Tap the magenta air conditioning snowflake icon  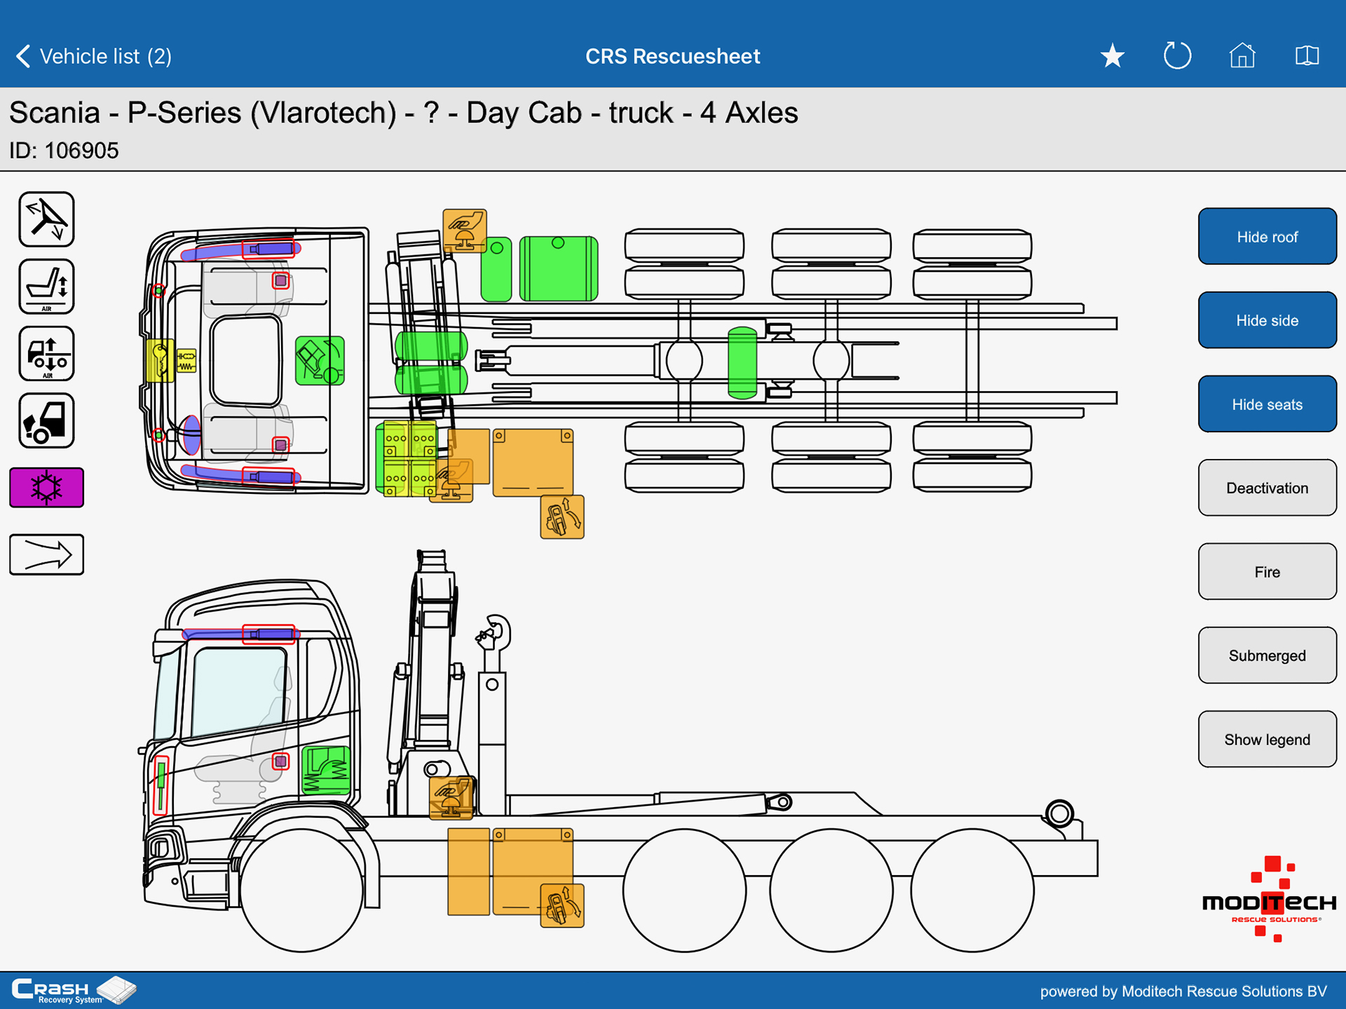pos(46,488)
